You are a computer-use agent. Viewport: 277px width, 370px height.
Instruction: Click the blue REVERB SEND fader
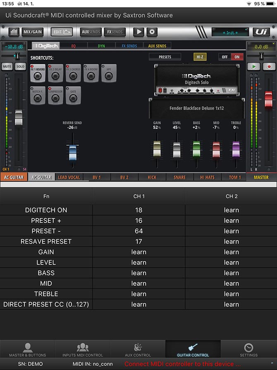click(73, 152)
